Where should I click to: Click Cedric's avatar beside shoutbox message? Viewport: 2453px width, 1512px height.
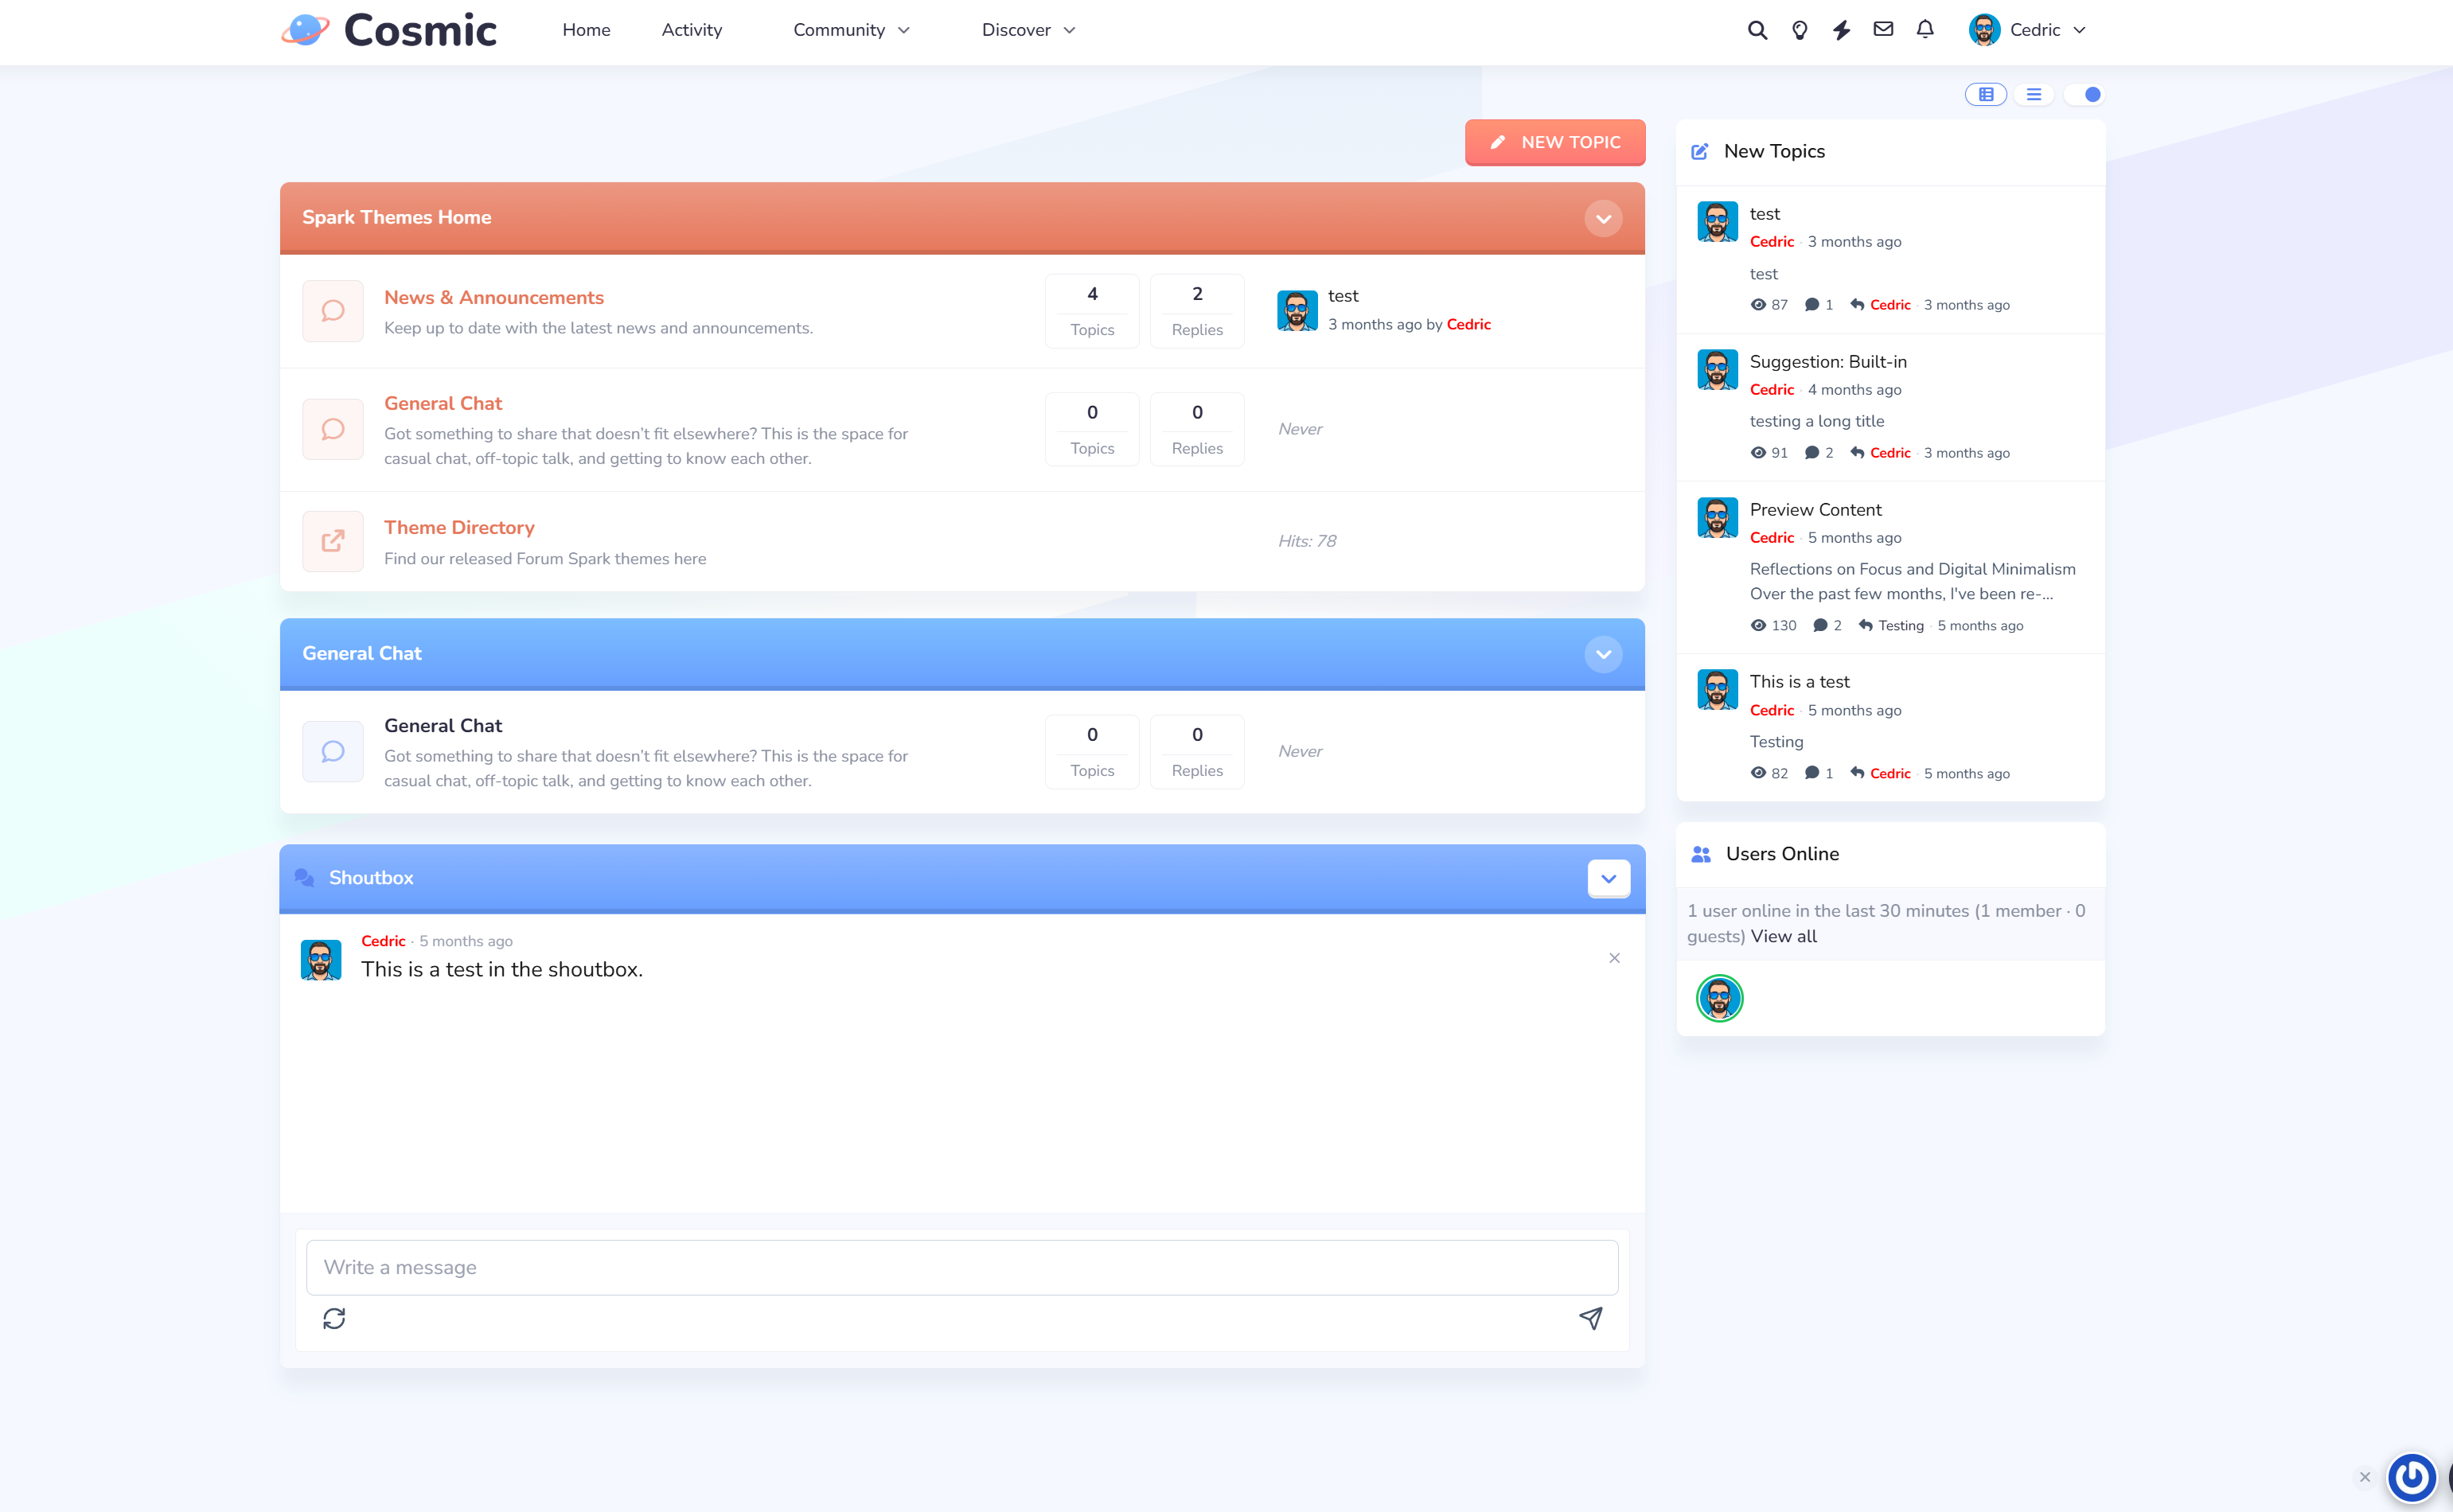coord(320,959)
